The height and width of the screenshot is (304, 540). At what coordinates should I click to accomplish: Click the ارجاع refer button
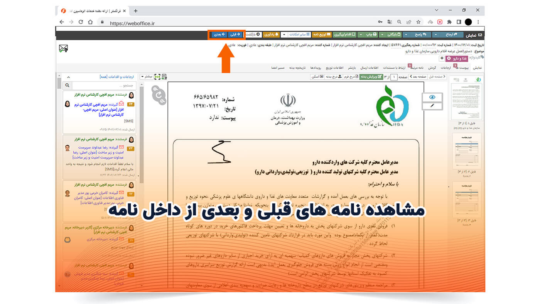pyautogui.click(x=451, y=34)
